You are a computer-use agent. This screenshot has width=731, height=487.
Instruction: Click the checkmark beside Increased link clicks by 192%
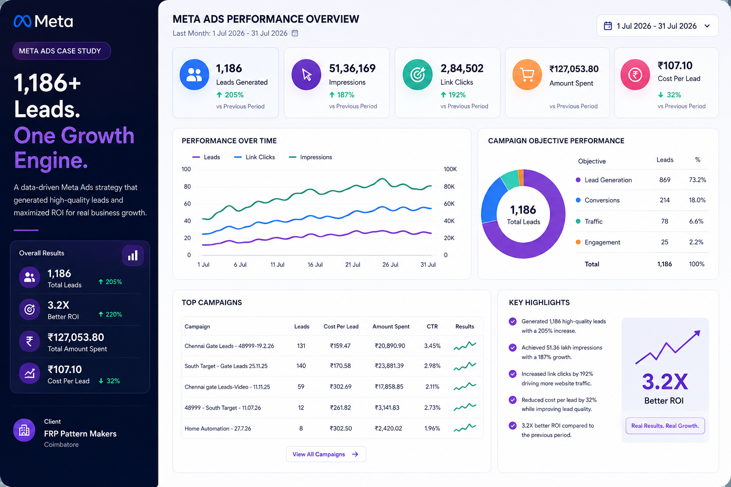coord(513,374)
